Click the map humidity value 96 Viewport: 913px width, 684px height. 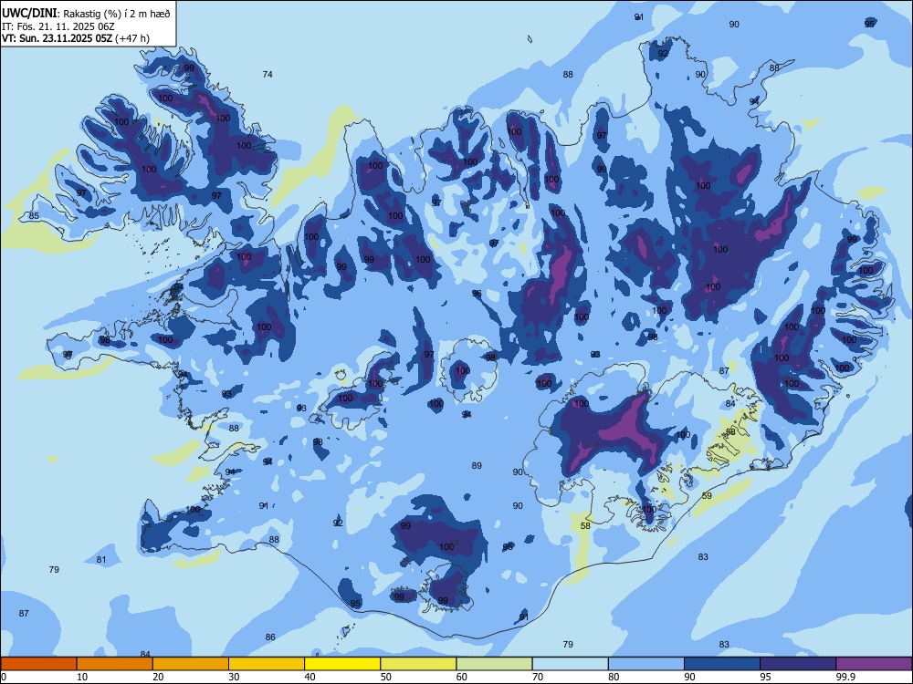click(477, 293)
